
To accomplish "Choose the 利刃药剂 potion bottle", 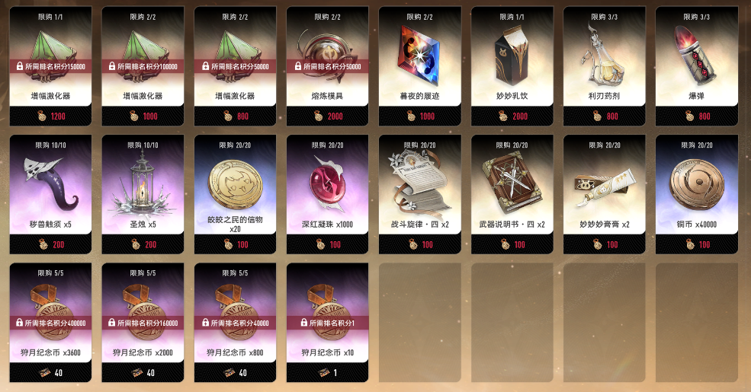I will pos(604,66).
